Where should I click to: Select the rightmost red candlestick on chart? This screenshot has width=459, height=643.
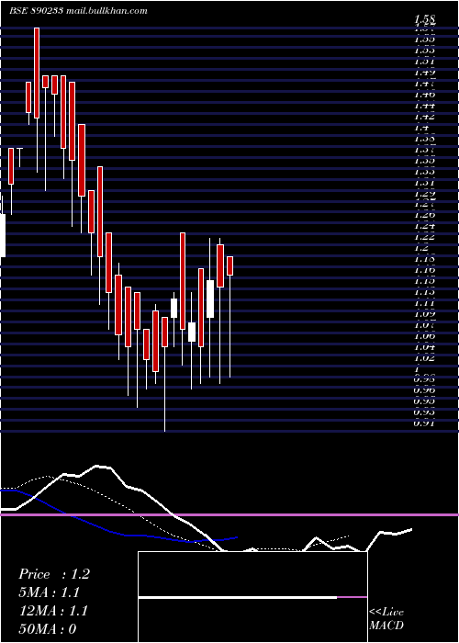tap(229, 265)
